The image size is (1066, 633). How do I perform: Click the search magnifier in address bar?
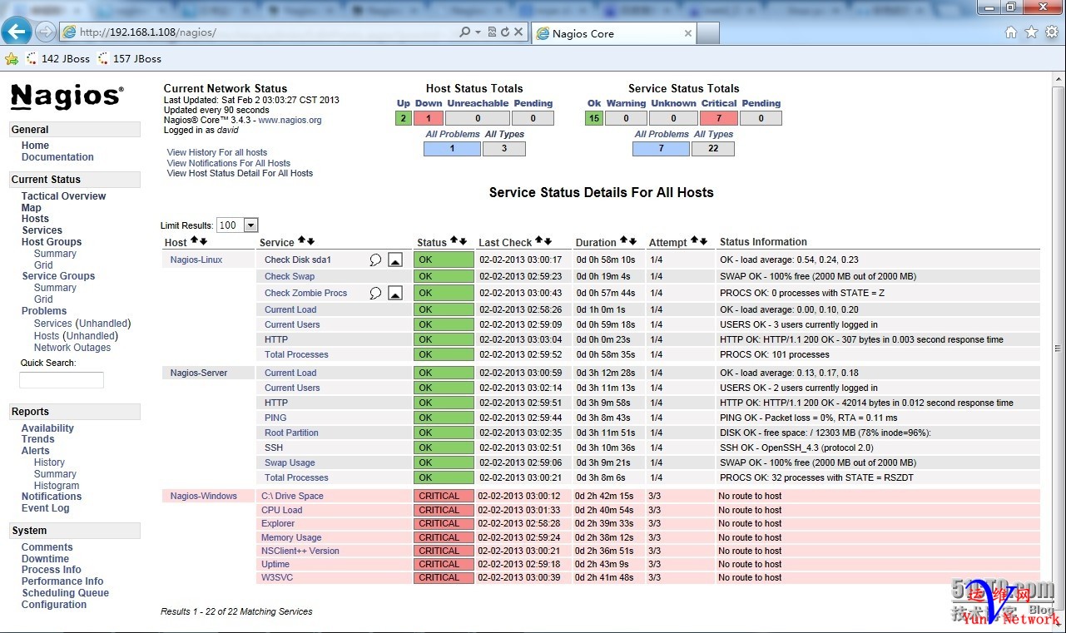[465, 32]
